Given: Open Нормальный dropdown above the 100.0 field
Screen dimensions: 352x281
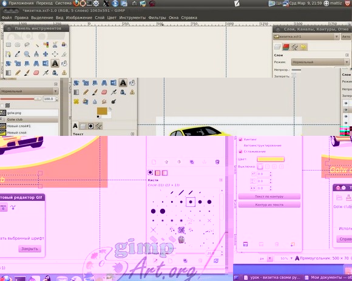Looking at the screenshot, I should 29,91.
